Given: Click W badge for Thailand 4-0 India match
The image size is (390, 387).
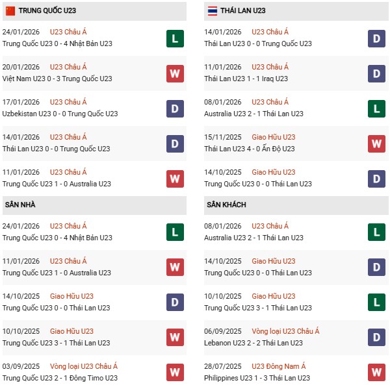Looking at the screenshot, I should [x=376, y=144].
